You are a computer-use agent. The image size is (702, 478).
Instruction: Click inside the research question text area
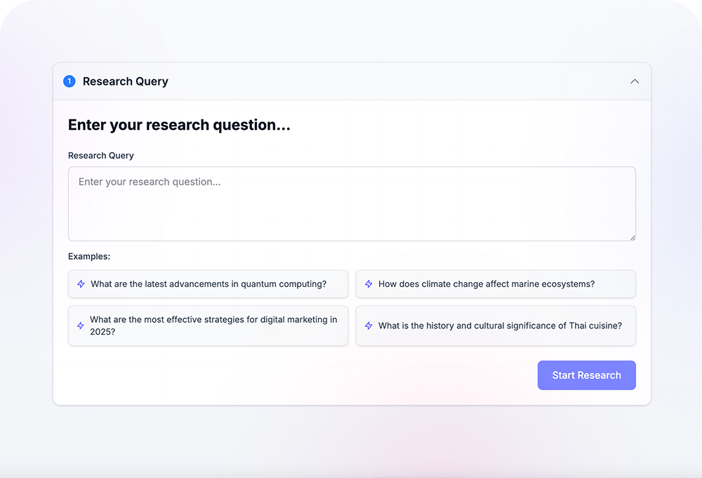click(x=351, y=204)
